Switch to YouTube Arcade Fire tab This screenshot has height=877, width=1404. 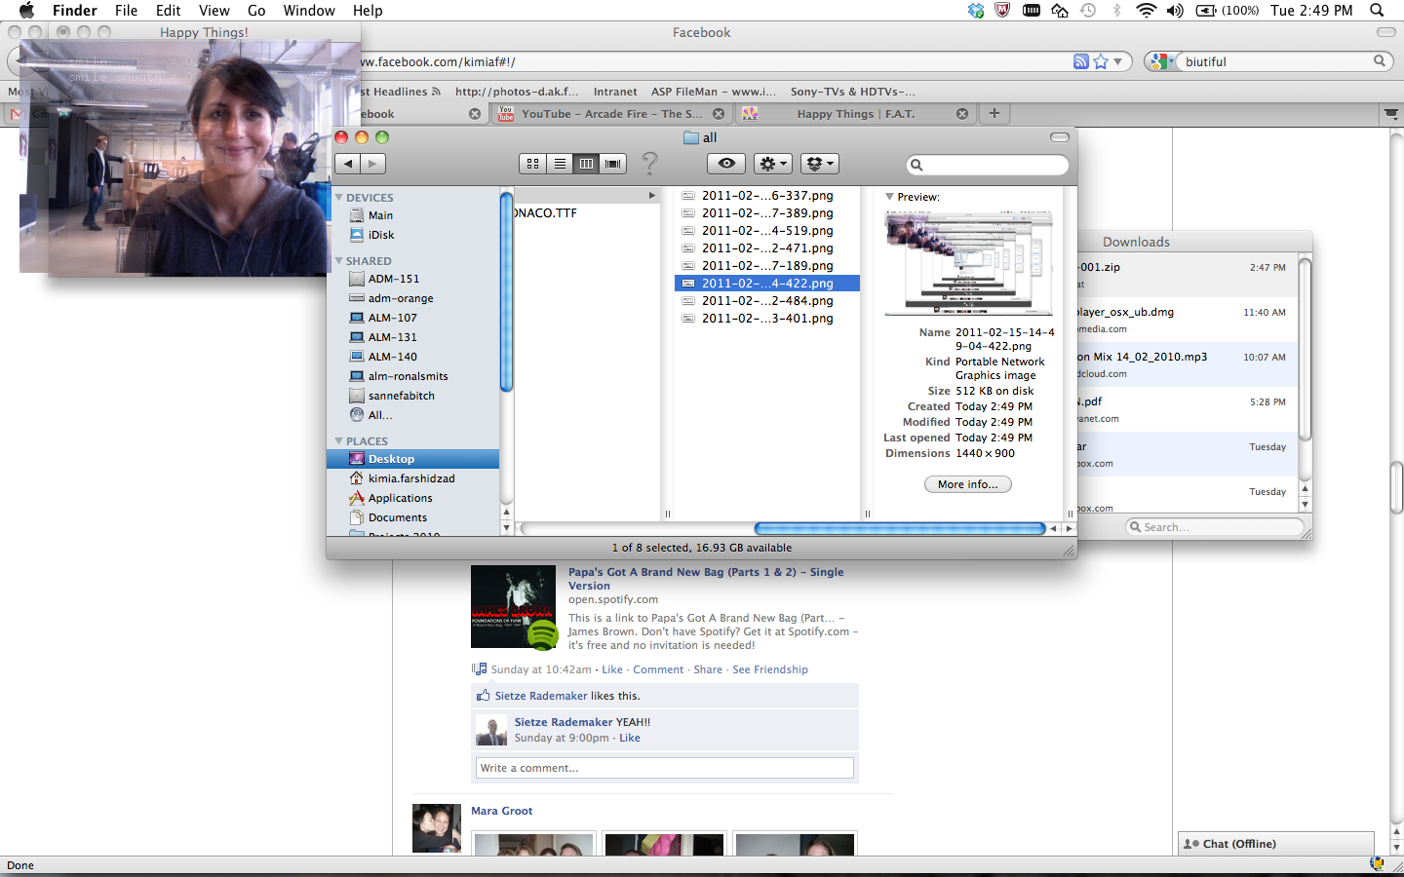(x=610, y=114)
